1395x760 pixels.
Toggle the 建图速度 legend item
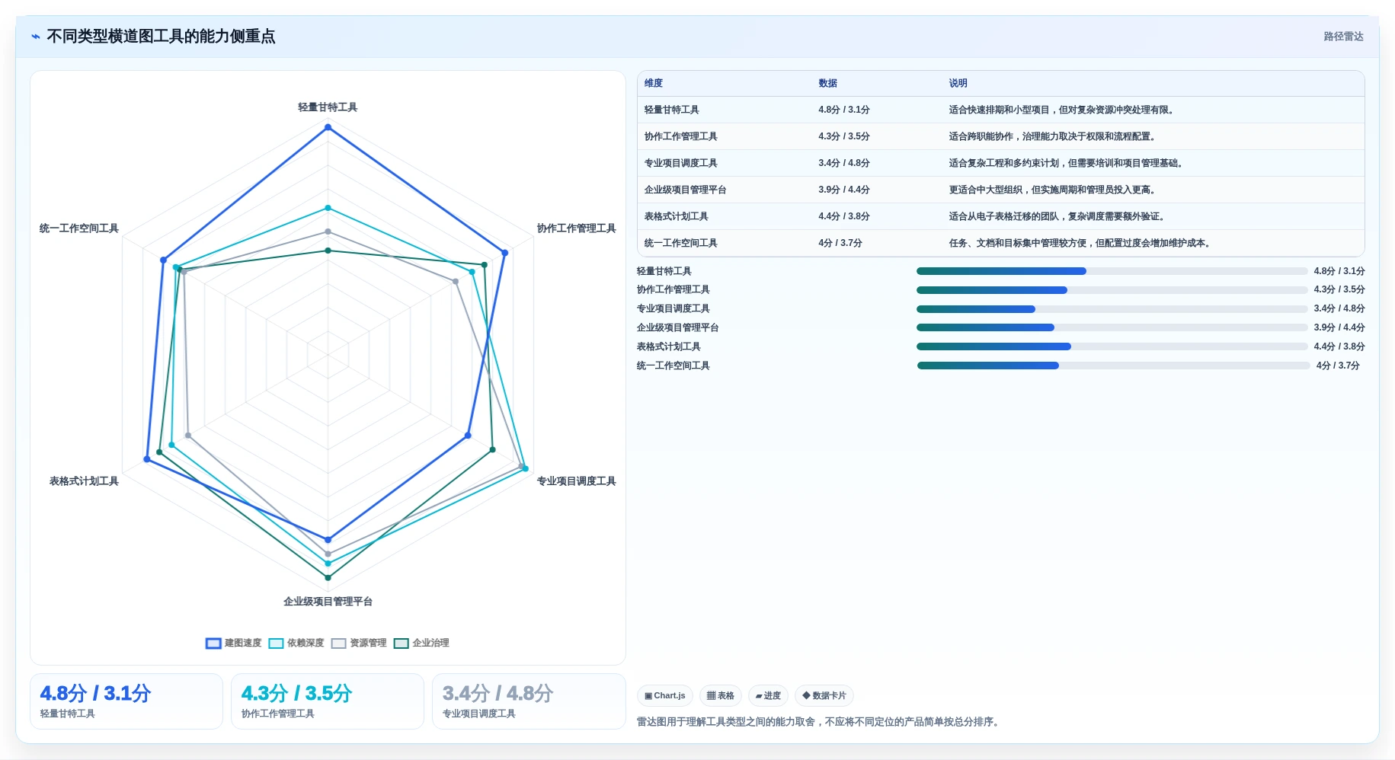(x=234, y=643)
